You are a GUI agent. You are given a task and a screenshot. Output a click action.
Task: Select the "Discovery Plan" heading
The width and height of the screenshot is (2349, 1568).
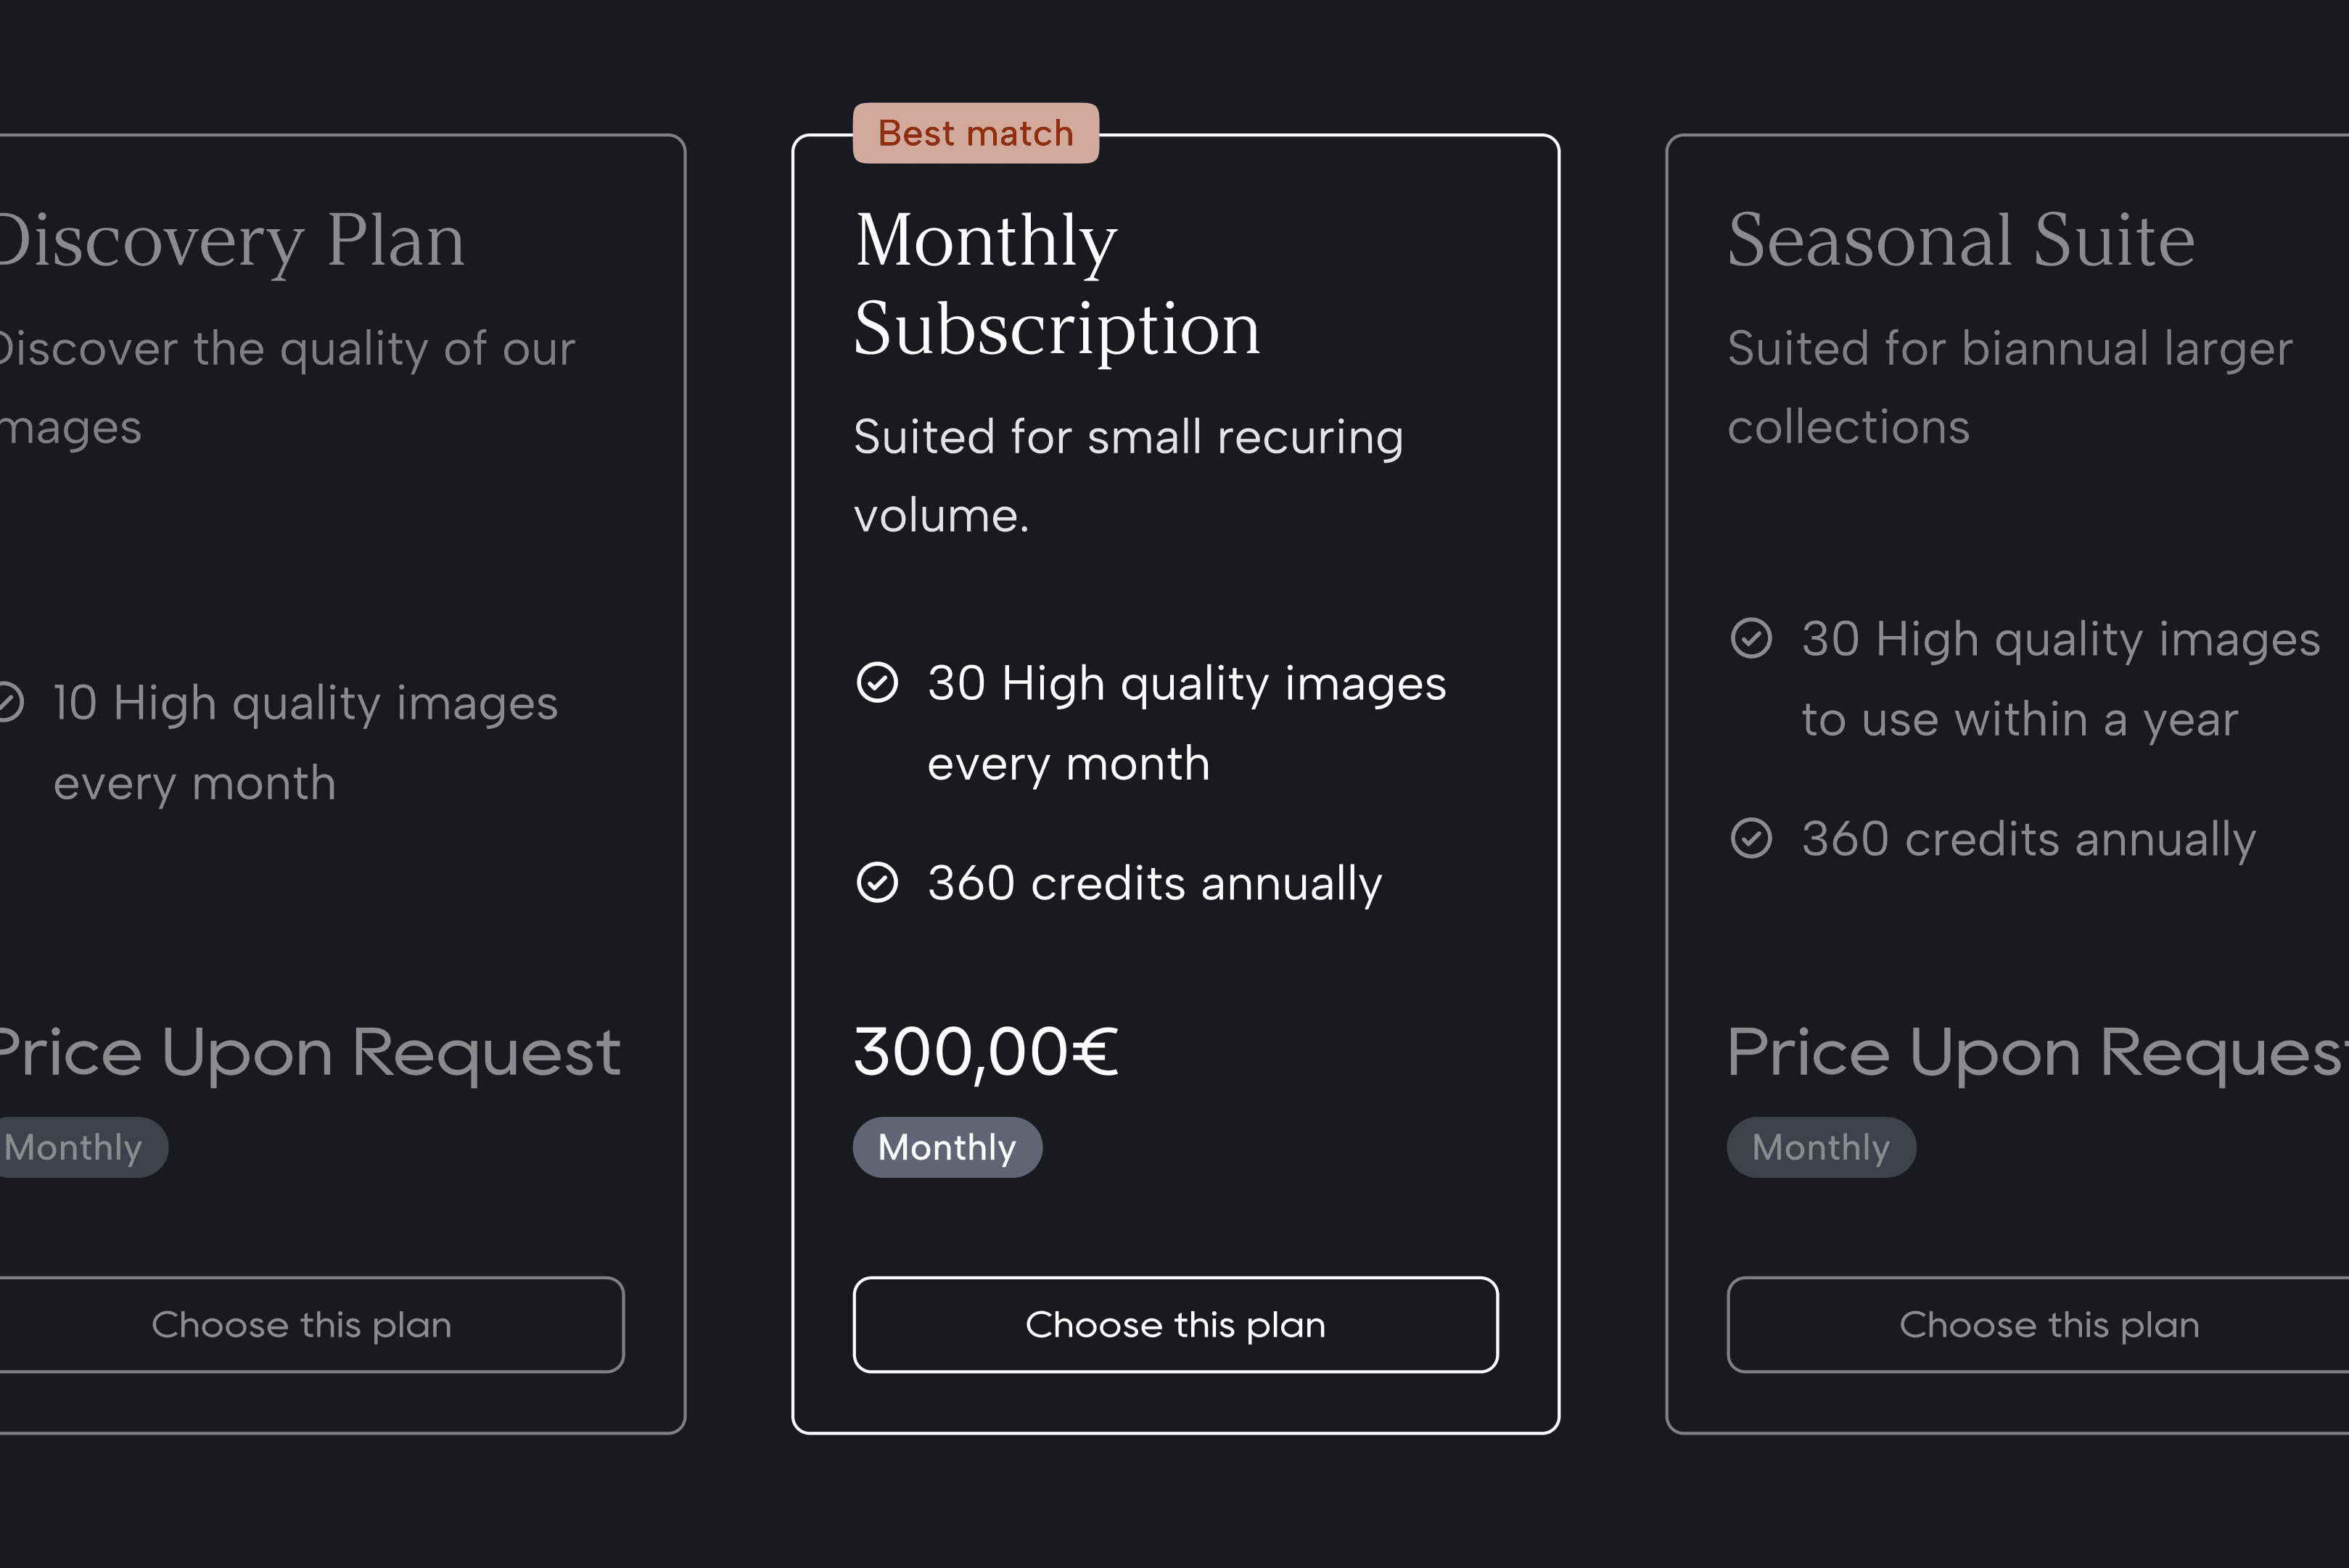click(x=232, y=241)
